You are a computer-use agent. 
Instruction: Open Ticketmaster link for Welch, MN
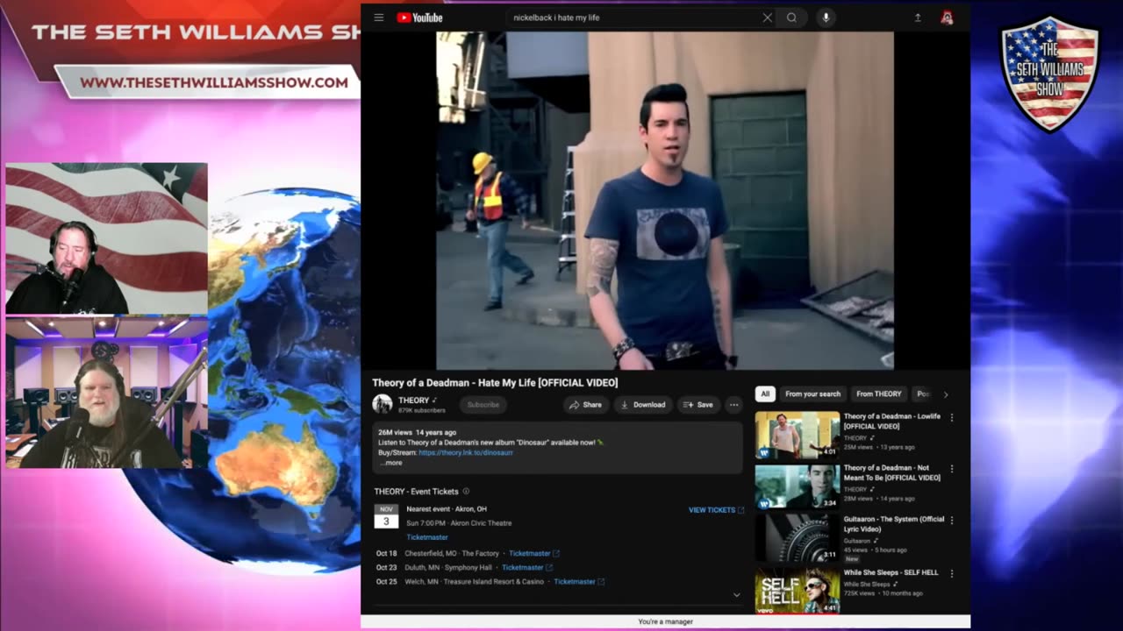coord(579,582)
